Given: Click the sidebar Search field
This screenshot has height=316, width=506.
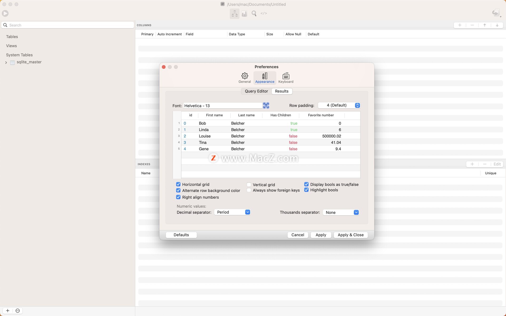Looking at the screenshot, I should (x=68, y=25).
